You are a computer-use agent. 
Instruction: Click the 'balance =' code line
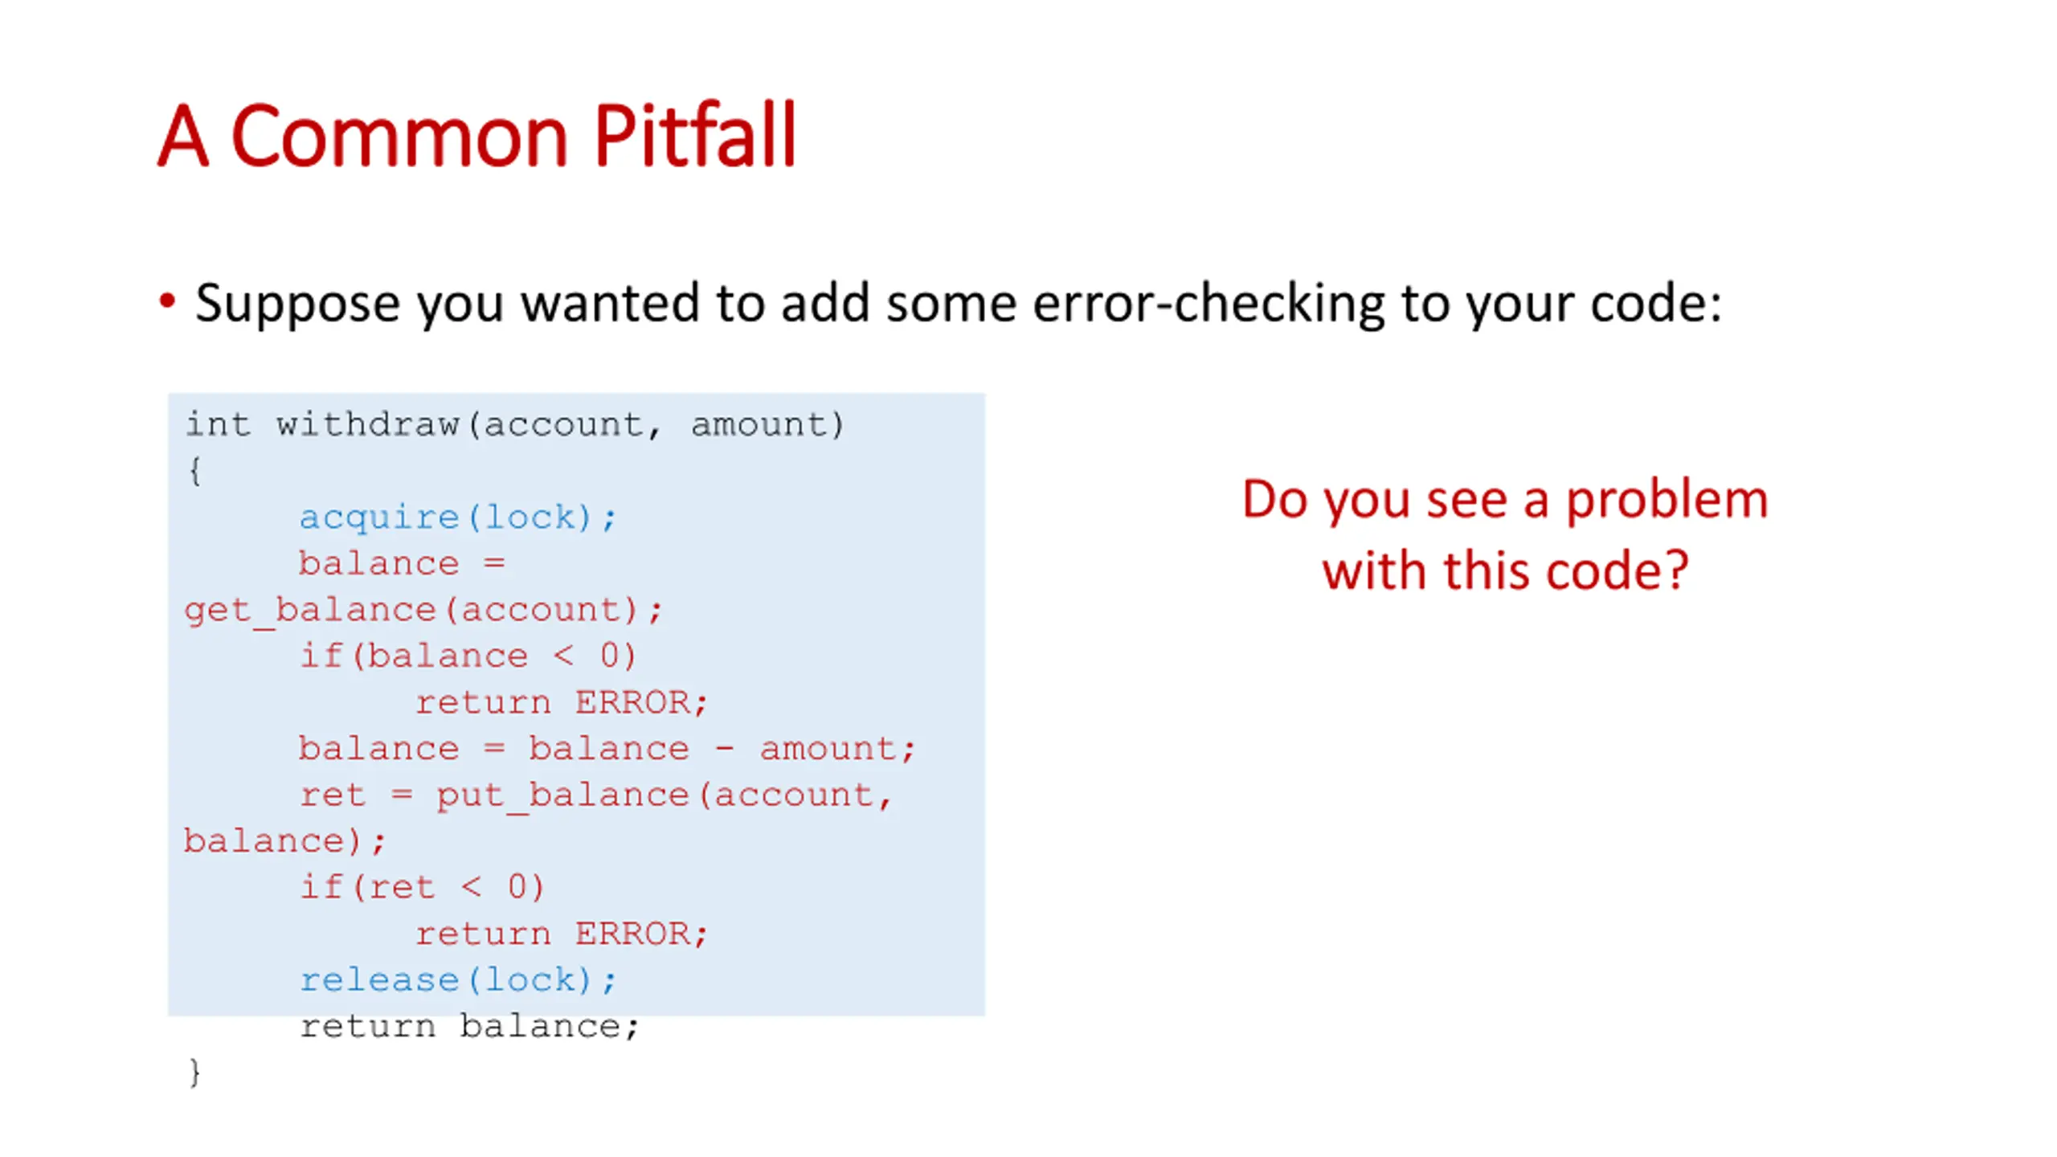(x=402, y=563)
